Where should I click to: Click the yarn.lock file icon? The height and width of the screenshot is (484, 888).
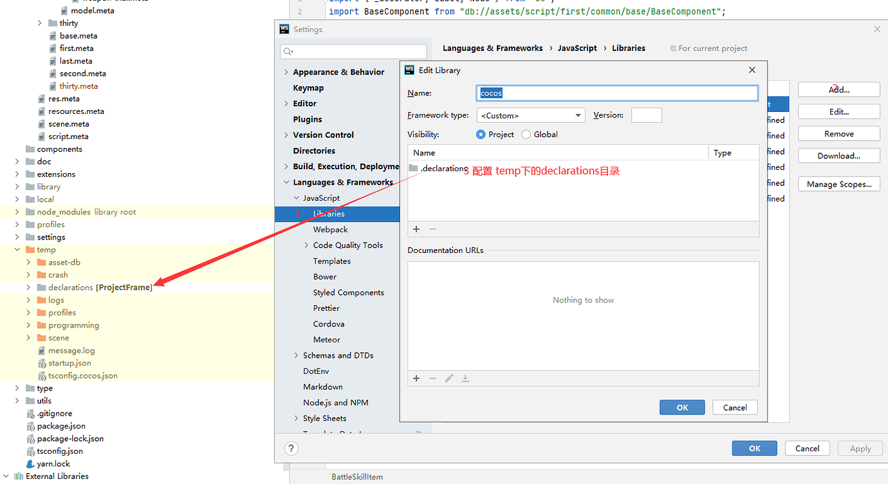[x=30, y=463]
